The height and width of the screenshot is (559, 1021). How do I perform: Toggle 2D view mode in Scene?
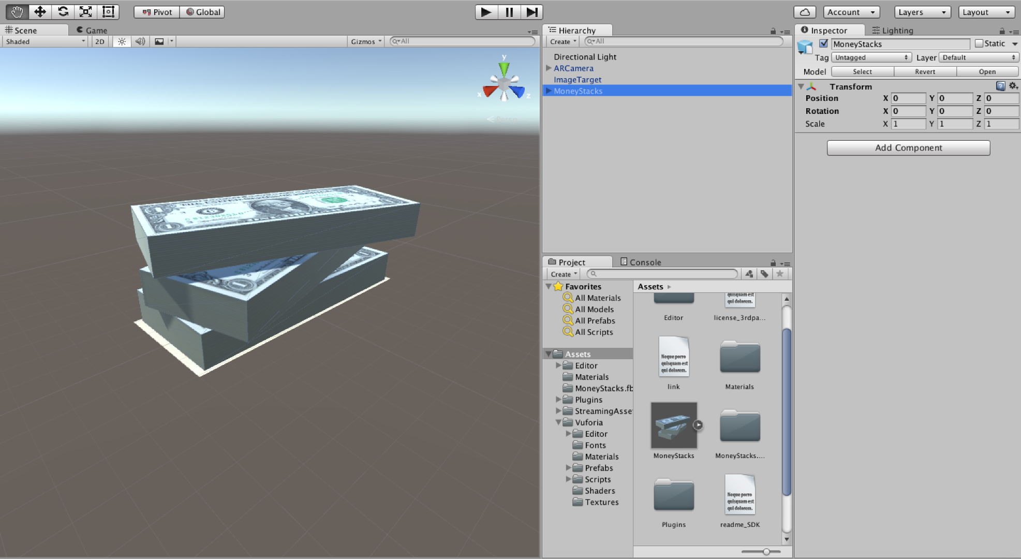click(x=99, y=41)
